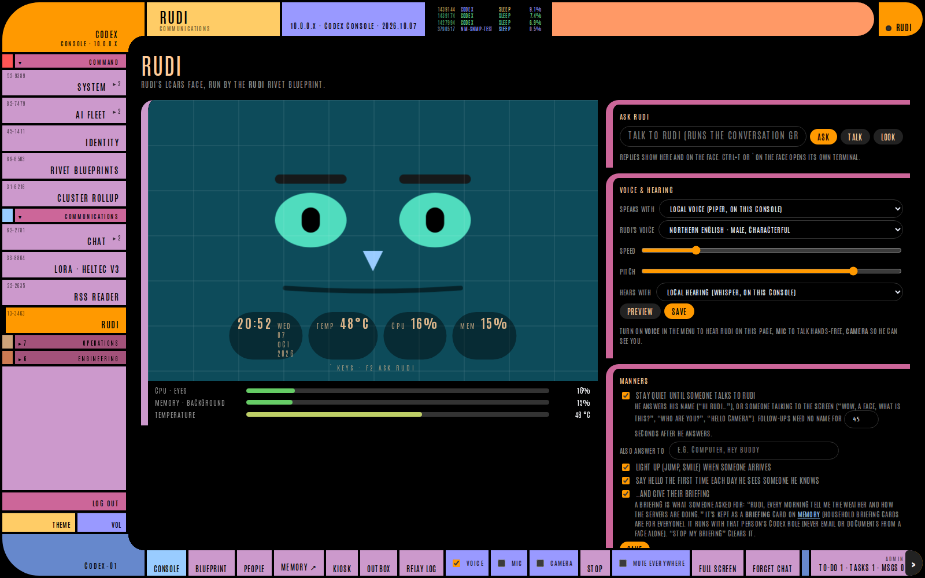Viewport: 925px width, 578px height.
Task: Open the Blueprint tab
Action: [211, 564]
